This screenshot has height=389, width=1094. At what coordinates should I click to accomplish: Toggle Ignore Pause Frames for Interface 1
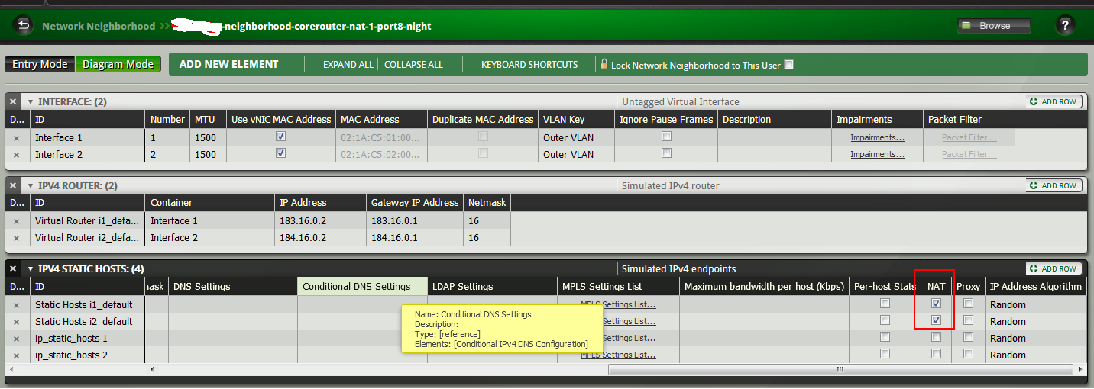[x=667, y=137]
